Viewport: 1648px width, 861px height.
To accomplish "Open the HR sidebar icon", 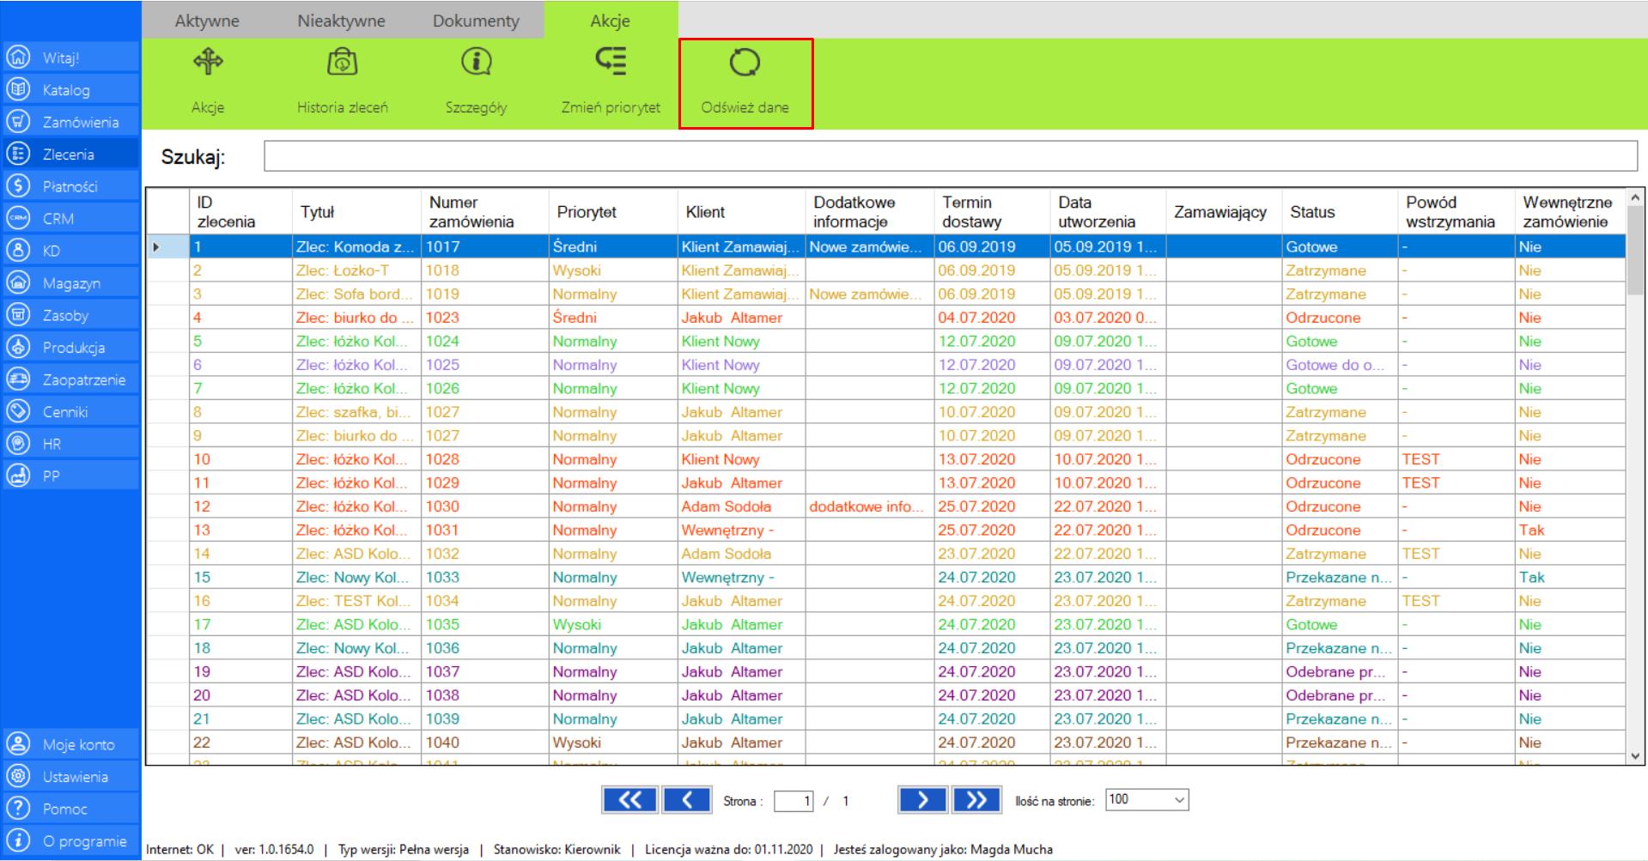I will click(17, 444).
